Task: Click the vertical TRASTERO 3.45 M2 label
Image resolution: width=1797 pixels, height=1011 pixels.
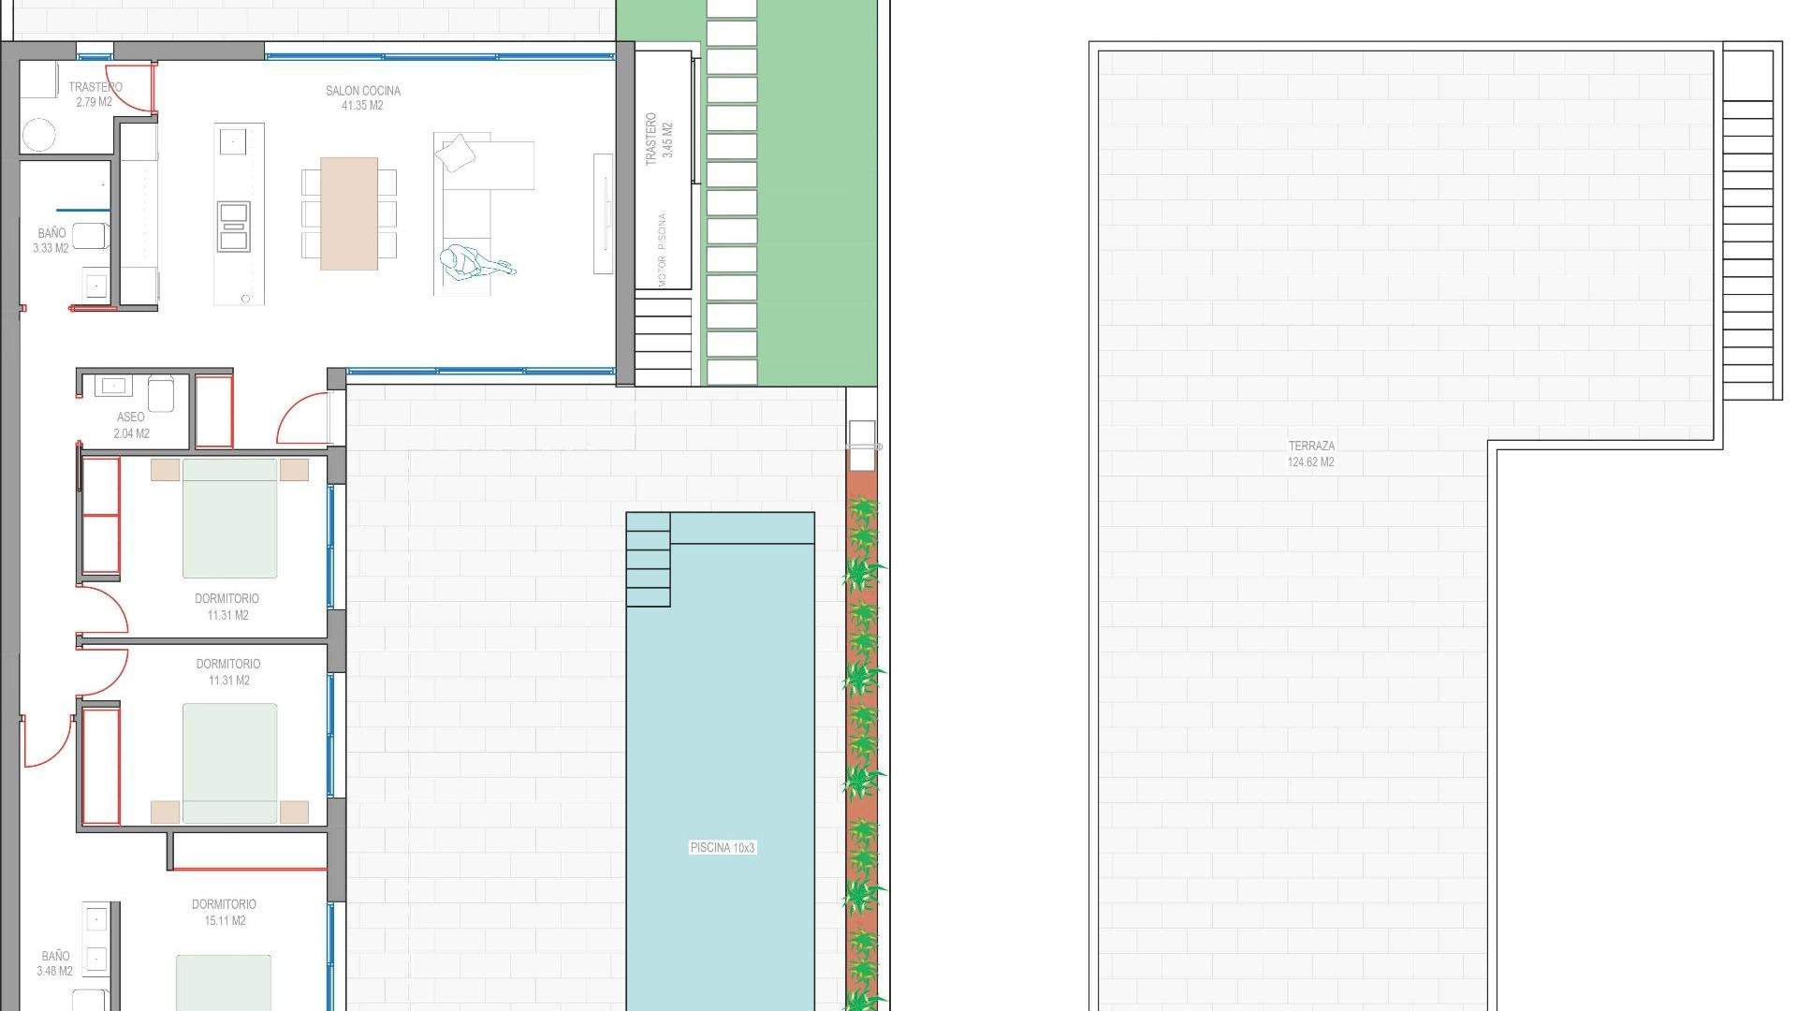Action: point(659,139)
